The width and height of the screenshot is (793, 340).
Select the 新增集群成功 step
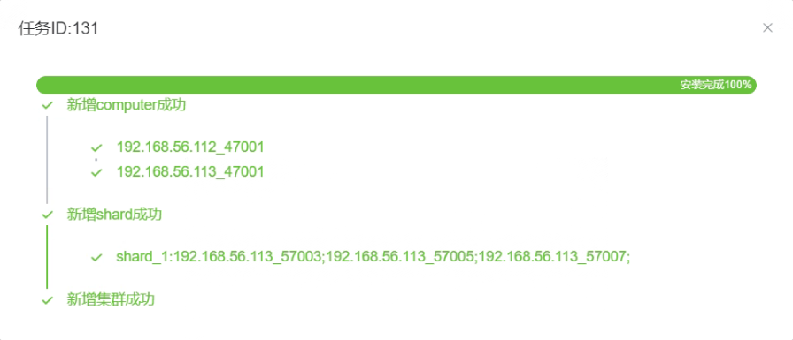tap(111, 299)
